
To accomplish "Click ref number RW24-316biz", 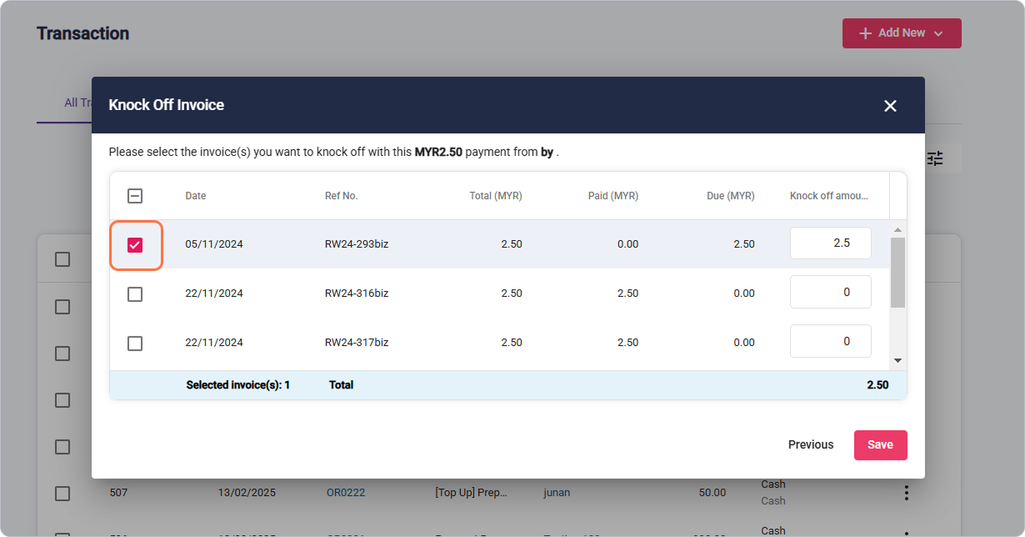I will coord(357,294).
